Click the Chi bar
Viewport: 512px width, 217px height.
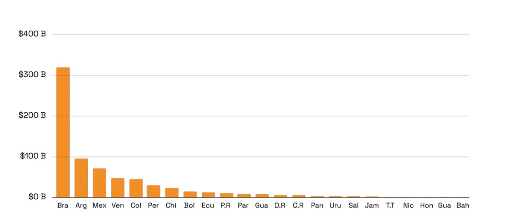tap(172, 193)
